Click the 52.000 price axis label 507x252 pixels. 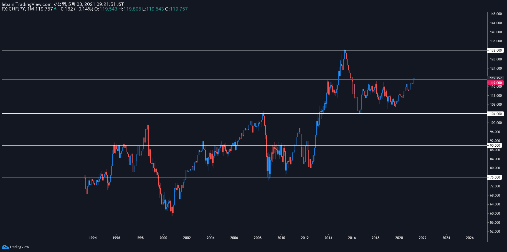[x=495, y=231]
